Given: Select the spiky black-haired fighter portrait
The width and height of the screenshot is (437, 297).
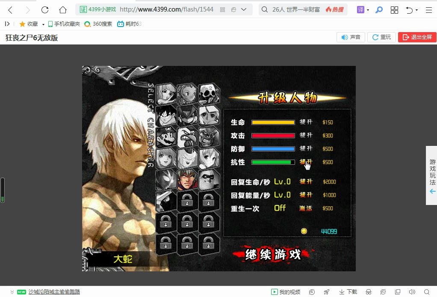Looking at the screenshot, I should point(166,115).
